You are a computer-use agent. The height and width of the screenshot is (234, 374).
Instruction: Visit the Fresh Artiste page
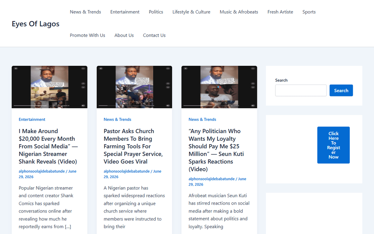pyautogui.click(x=280, y=12)
